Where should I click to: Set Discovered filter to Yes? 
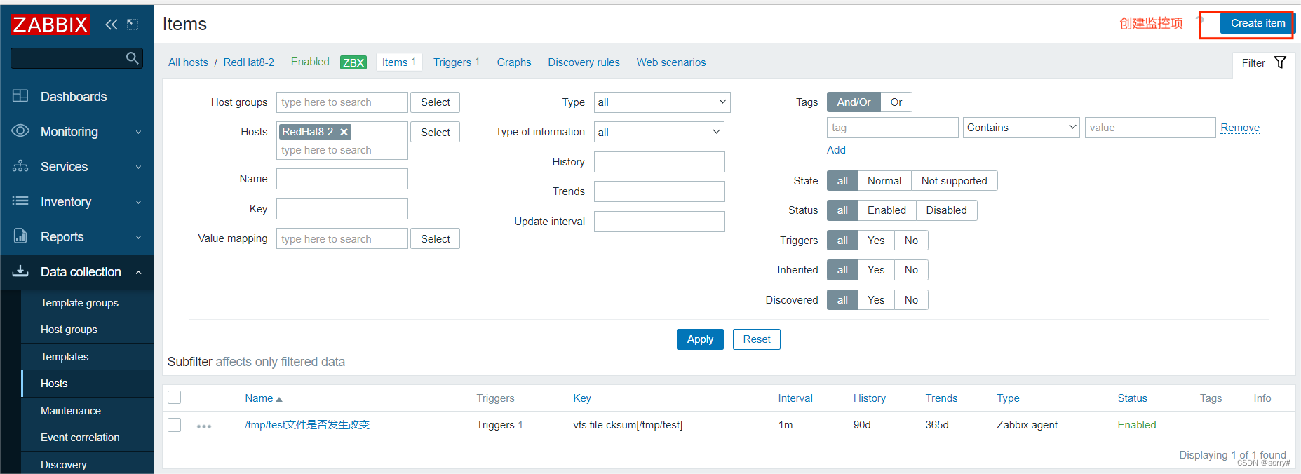pyautogui.click(x=876, y=300)
